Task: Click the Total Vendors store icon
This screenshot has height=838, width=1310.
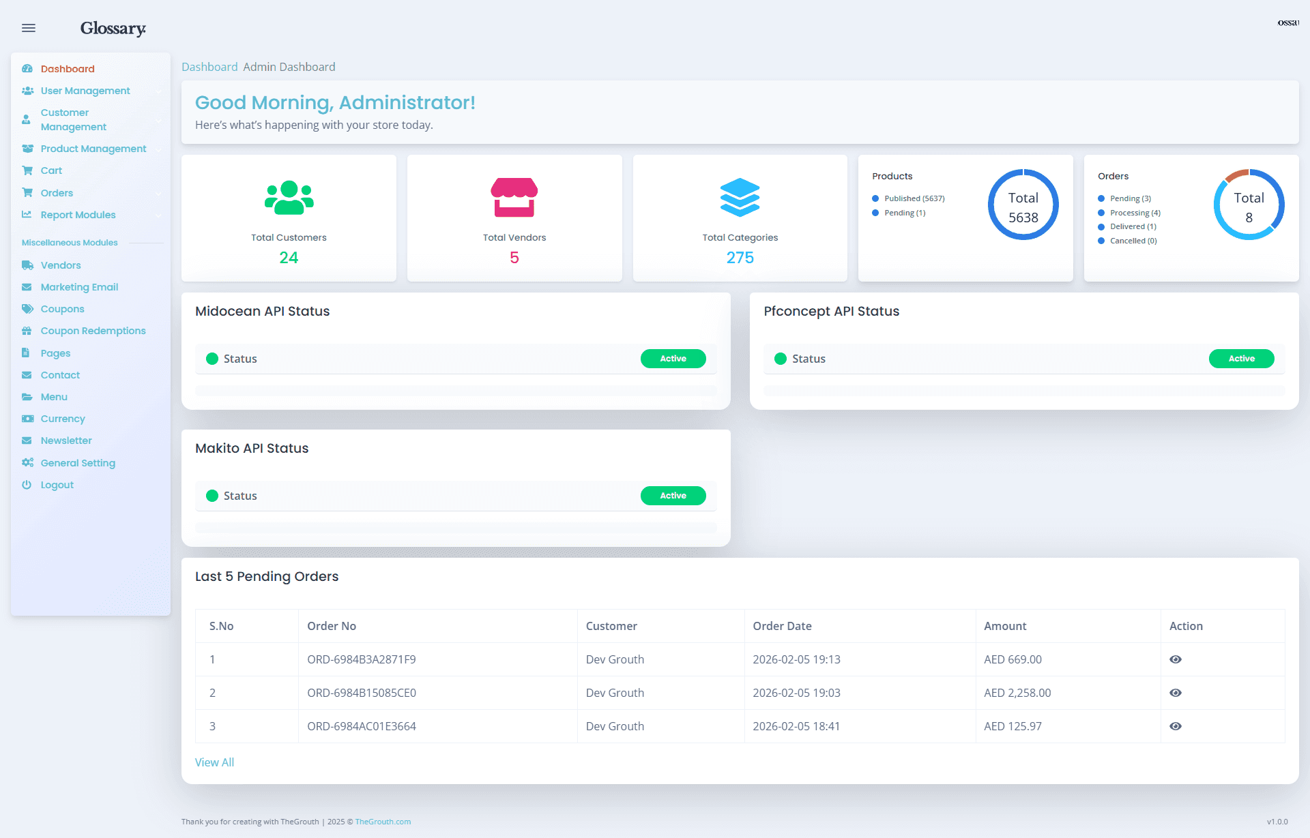Action: tap(514, 198)
